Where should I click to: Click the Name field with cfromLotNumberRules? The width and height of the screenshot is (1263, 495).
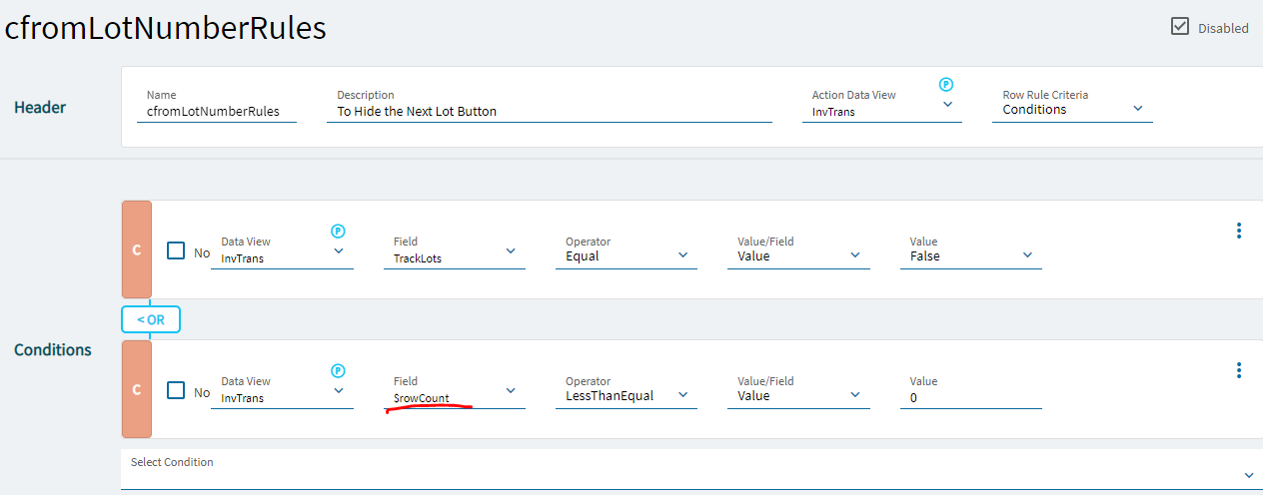pos(215,112)
